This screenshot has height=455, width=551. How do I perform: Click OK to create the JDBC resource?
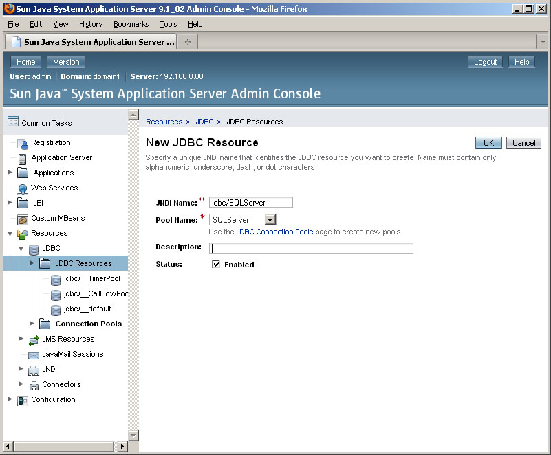[488, 143]
